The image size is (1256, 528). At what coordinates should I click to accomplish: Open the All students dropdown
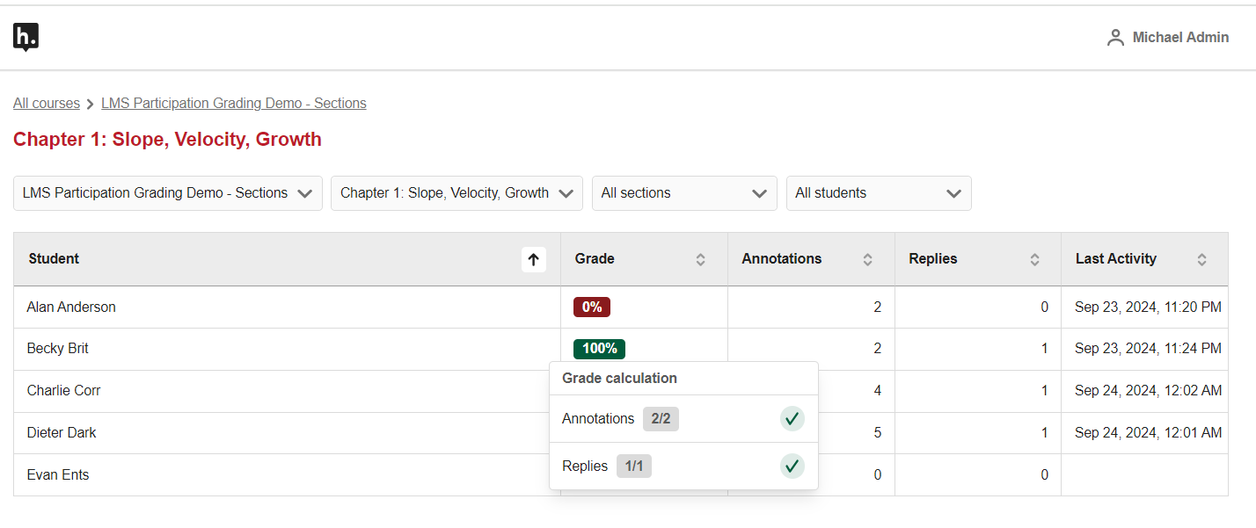878,192
